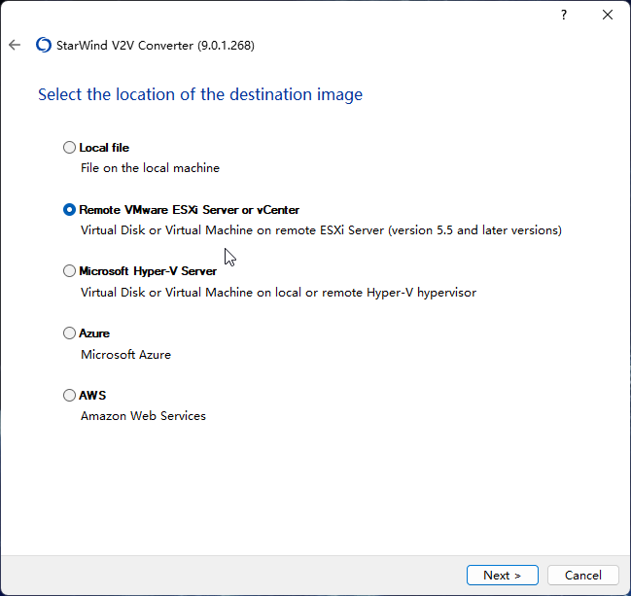Click the Remote VMware ESXi Server label
631x596 pixels.
coord(190,210)
